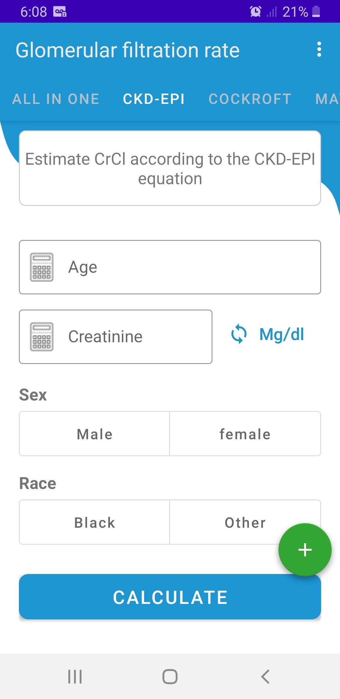Screen dimensions: 340x699
Task: Go back with navigation back arrow
Action: coord(265,676)
